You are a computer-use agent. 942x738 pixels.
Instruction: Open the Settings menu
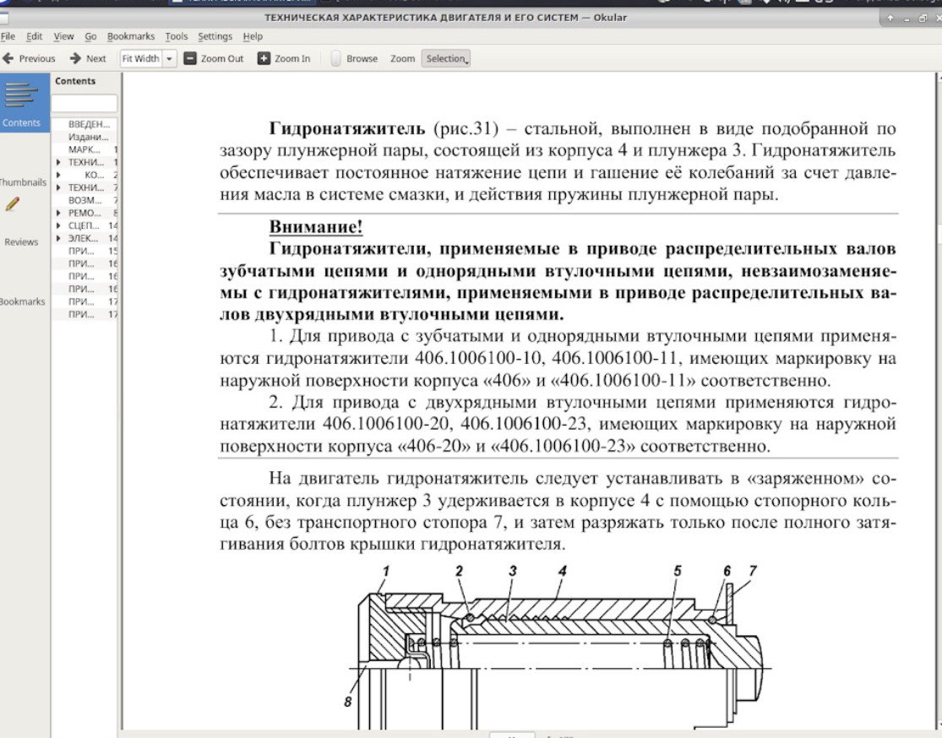tap(215, 36)
